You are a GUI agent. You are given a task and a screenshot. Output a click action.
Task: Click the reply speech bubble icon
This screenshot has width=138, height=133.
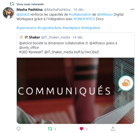pos(18,129)
